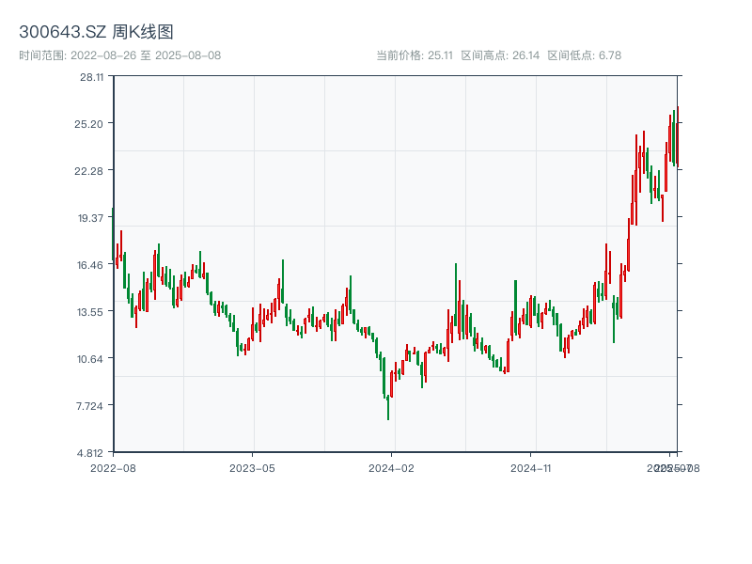Select the 时间范围 2022-08-26 至 2025-08-08 text

[x=120, y=55]
